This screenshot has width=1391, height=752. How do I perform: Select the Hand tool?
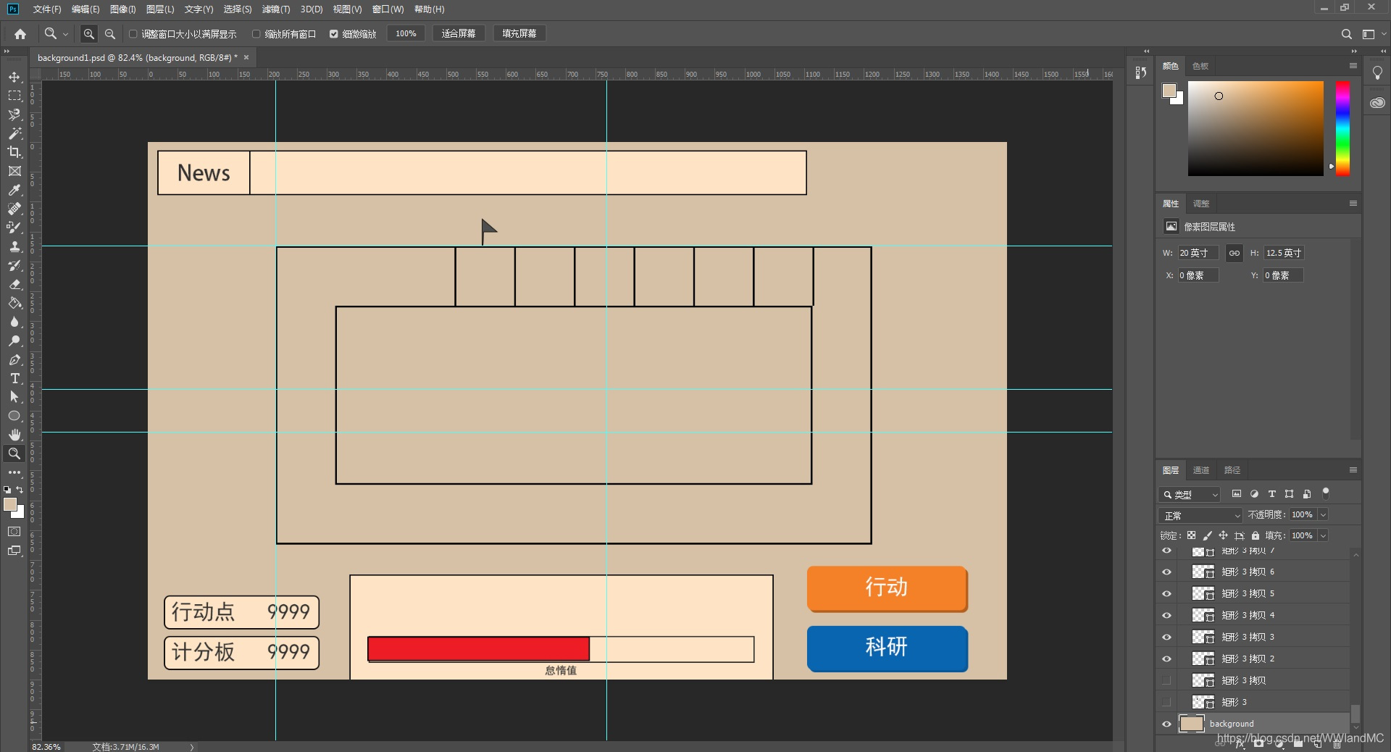(x=14, y=435)
